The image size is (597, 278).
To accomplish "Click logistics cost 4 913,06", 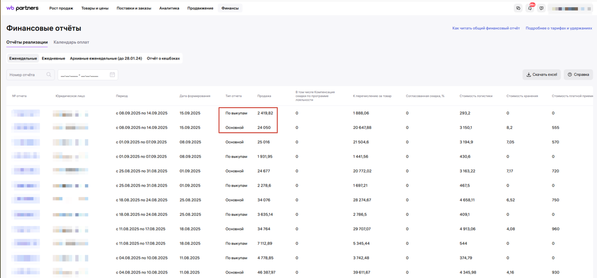I will [x=468, y=229].
